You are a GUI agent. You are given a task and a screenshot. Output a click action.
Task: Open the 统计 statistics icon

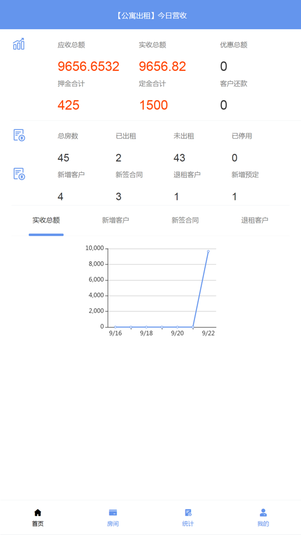pyautogui.click(x=188, y=512)
